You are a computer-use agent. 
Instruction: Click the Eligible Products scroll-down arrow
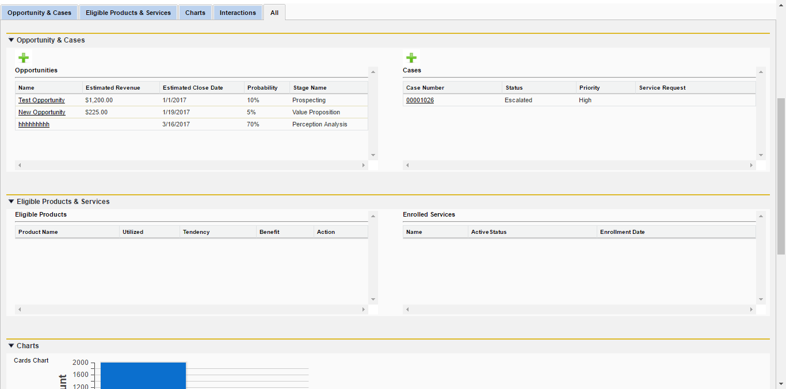pyautogui.click(x=373, y=299)
